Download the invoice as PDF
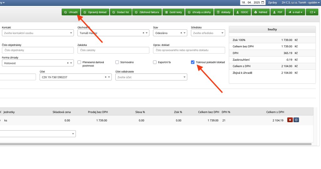 pyautogui.click(x=277, y=12)
